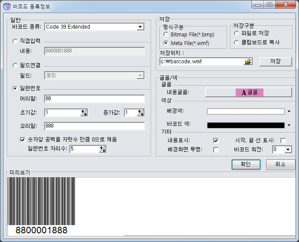Click the 일련번호 자리수 number field
This screenshot has width=299, height=242.
point(84,149)
